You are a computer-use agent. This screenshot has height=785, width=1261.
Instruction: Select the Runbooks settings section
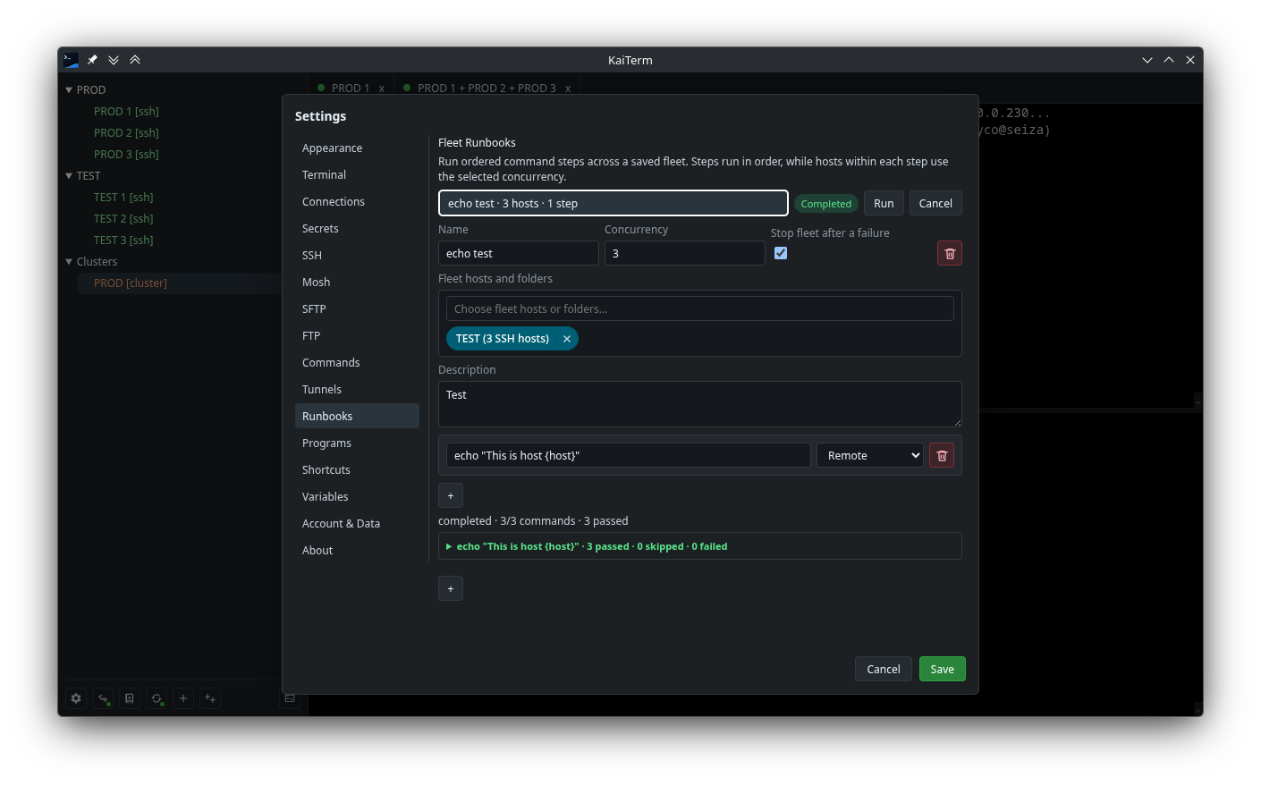(357, 417)
